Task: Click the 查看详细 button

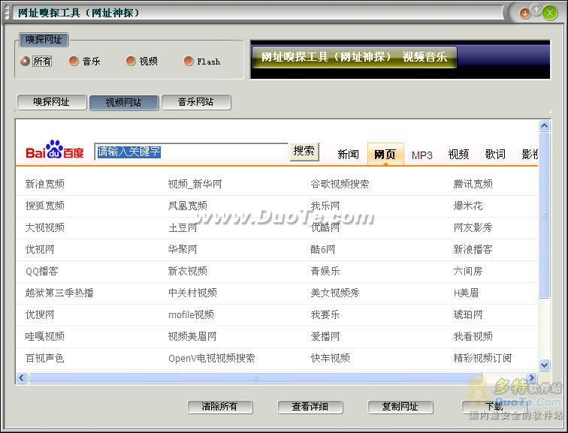Action: [310, 407]
